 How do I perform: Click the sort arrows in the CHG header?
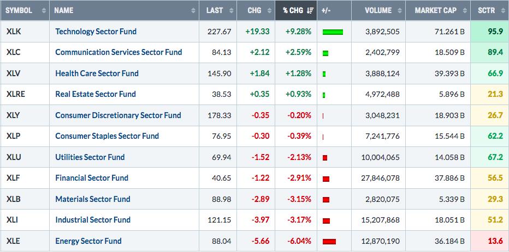(269, 10)
